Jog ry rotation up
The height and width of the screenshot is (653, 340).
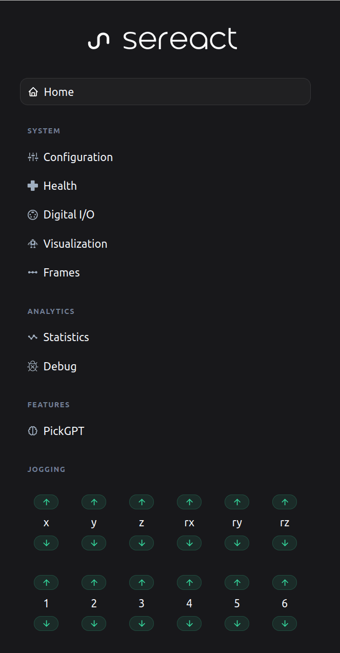point(237,502)
